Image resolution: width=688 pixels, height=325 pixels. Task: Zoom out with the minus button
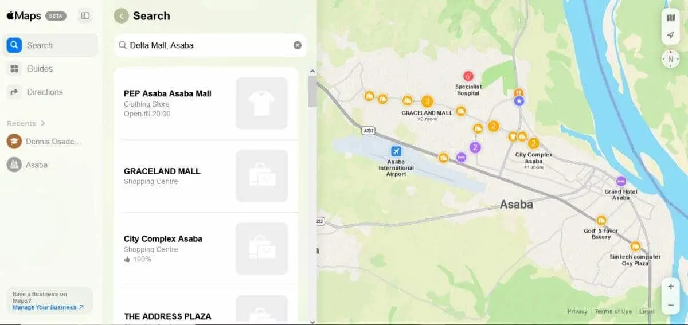670,305
